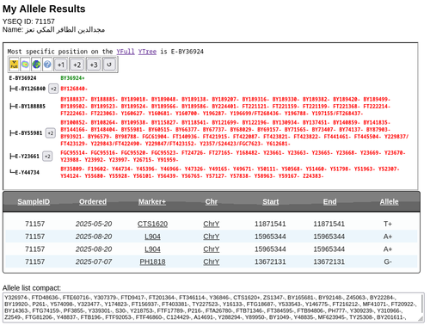Expand E-BY55981 branch with +2
Image resolution: width=430 pixels, height=332 pixels.
click(x=51, y=133)
